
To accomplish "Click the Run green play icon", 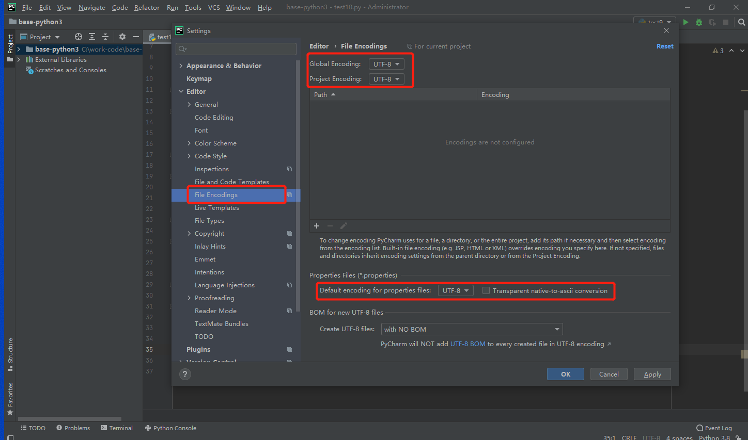I will [x=685, y=22].
